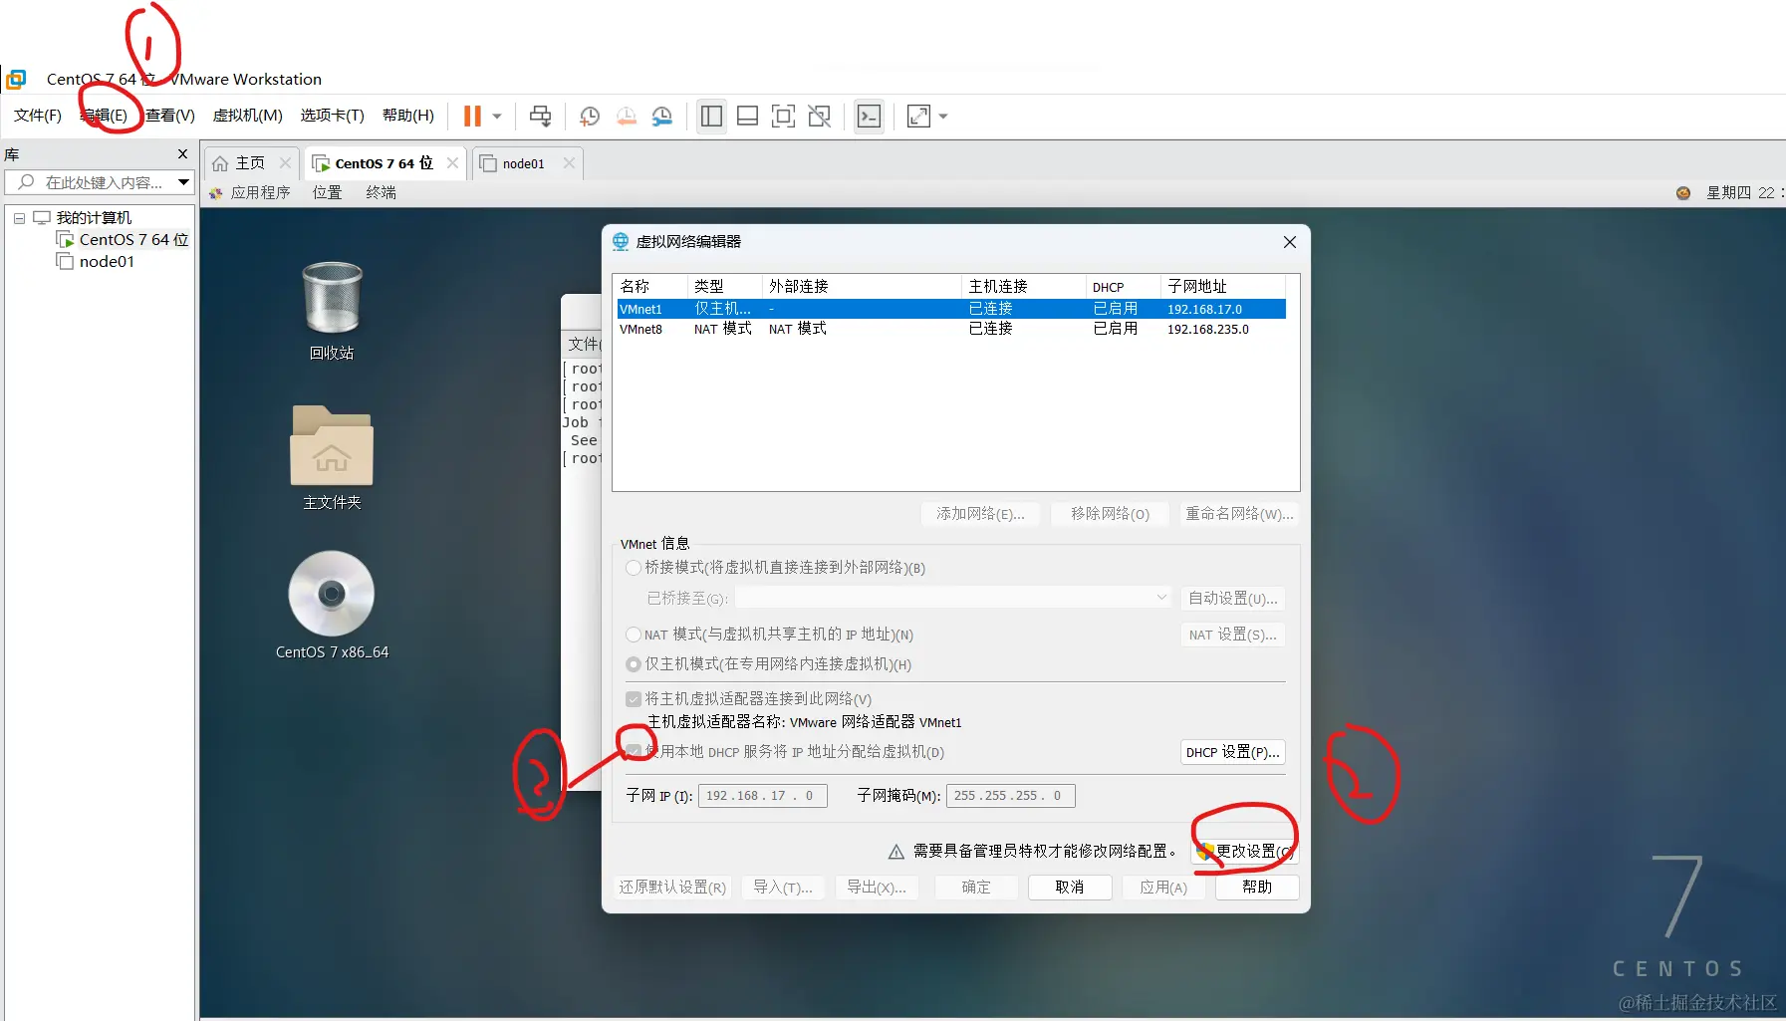This screenshot has height=1021, width=1786.
Task: Click the 自动设置 button
Action: tap(1232, 598)
